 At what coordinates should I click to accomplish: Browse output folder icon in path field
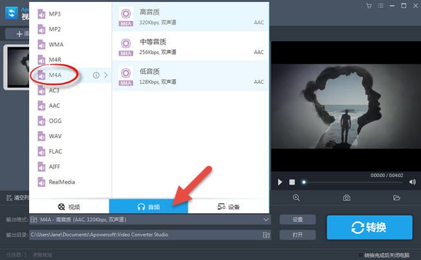[266, 235]
